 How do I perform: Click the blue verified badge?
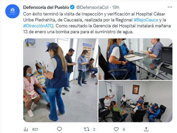[72, 7]
